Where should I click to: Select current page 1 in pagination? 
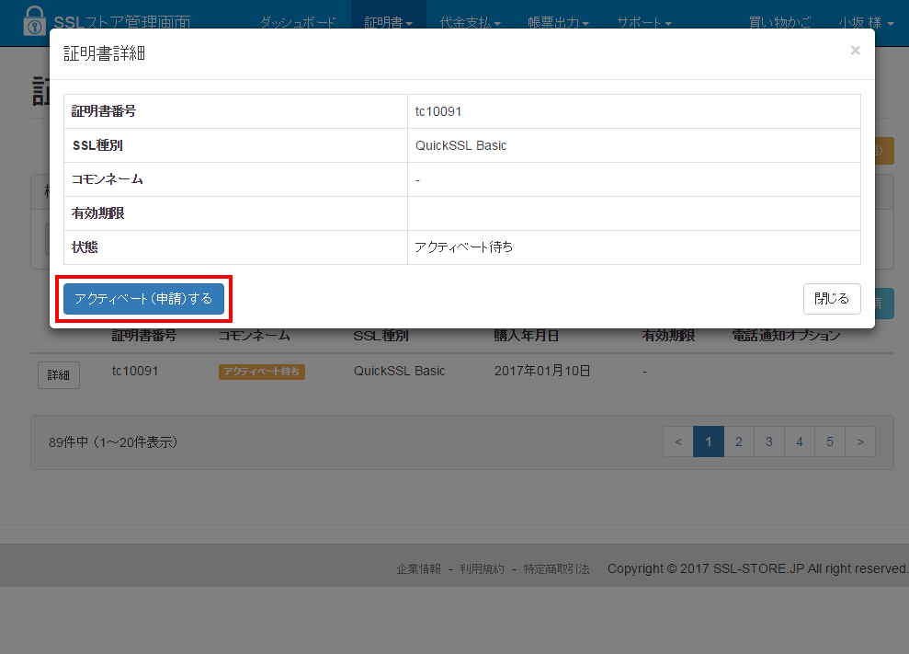709,442
